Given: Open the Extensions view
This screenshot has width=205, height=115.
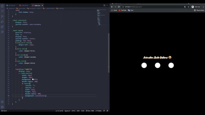Looking at the screenshot, I should [2, 27].
